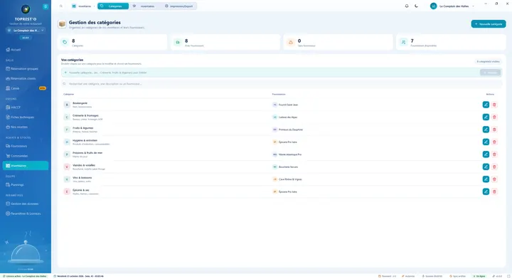Viewport: 512px width, 279px height.
Task: Click the Nouvelle catégorie button
Action: click(488, 24)
